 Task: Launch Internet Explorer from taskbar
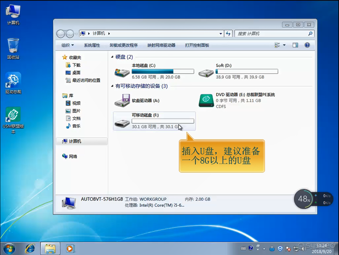[x=30, y=249]
